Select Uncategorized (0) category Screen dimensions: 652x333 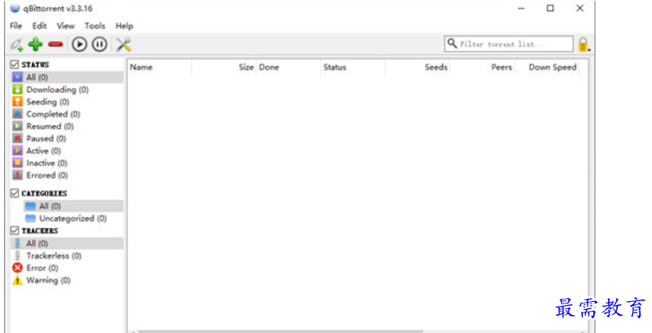73,219
